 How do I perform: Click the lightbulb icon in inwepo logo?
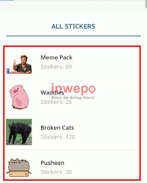pyautogui.click(x=92, y=90)
